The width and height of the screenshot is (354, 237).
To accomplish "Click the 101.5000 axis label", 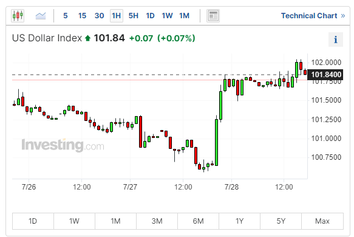I will pyautogui.click(x=326, y=100).
